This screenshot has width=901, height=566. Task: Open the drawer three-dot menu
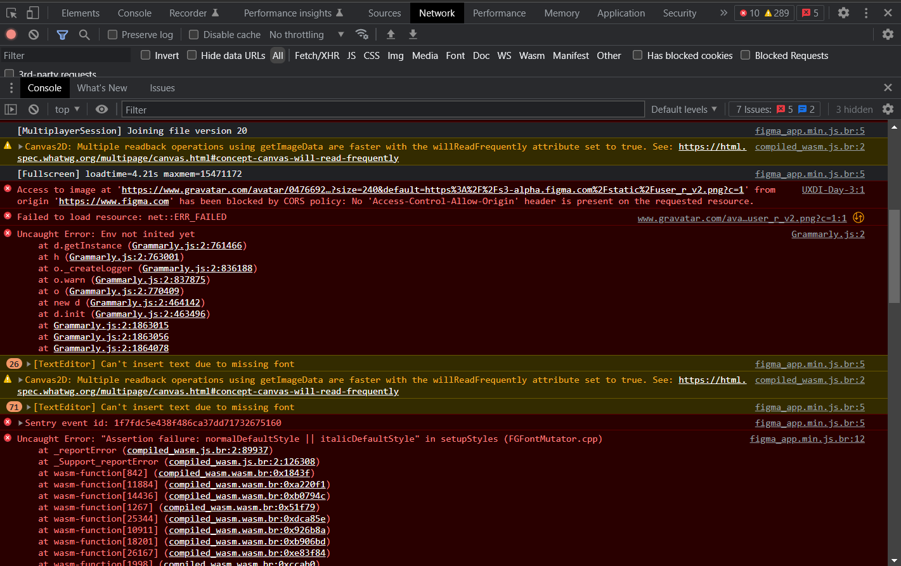(11, 87)
